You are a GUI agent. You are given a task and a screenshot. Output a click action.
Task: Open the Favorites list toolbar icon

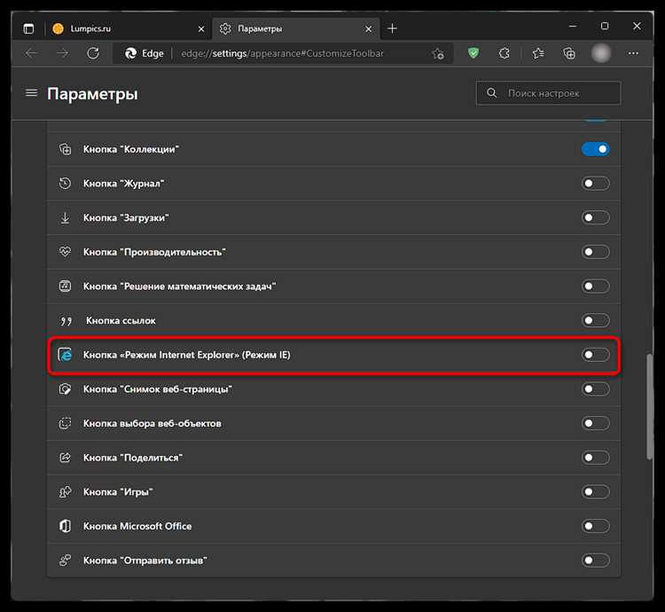(538, 53)
